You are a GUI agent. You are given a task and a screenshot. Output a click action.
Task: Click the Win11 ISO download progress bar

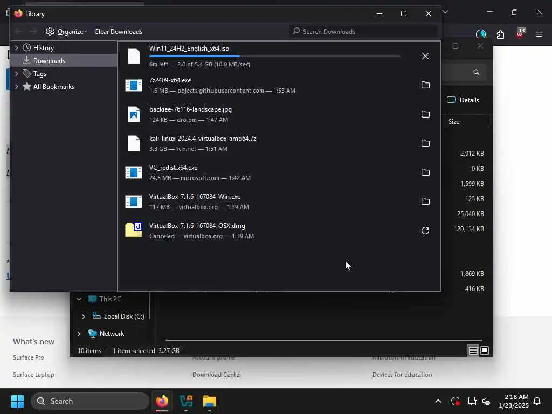pos(275,56)
